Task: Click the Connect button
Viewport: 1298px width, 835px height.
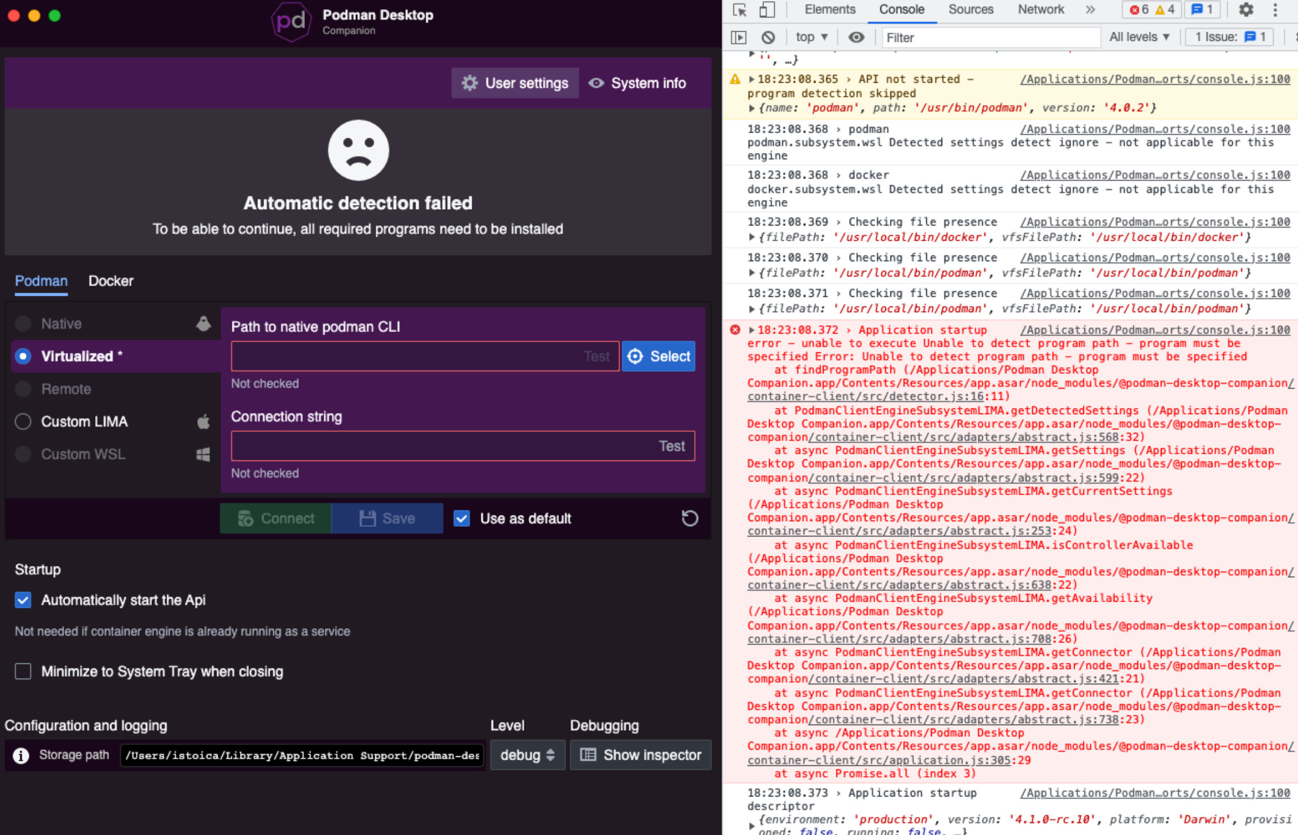Action: click(x=275, y=518)
